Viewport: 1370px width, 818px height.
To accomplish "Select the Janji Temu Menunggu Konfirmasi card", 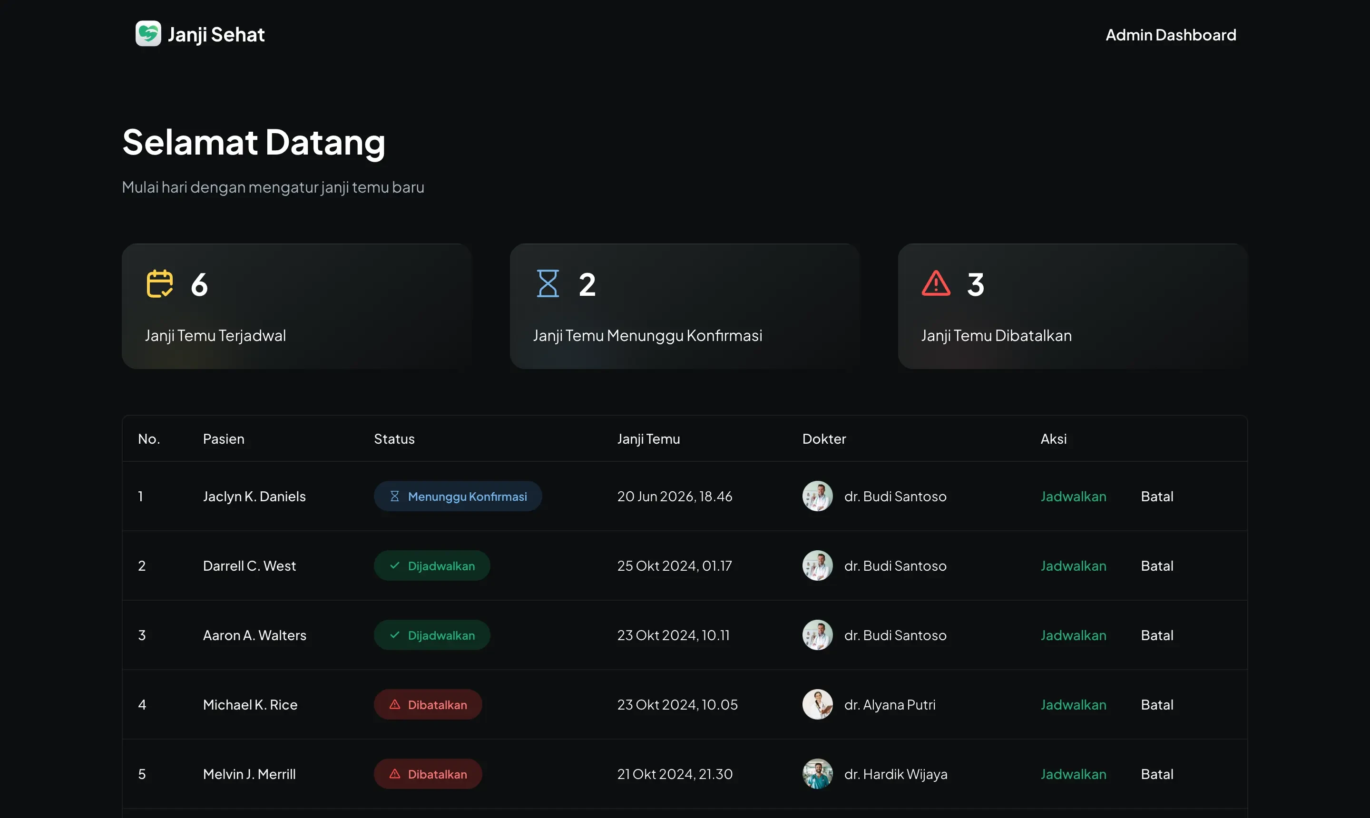I will [x=685, y=306].
